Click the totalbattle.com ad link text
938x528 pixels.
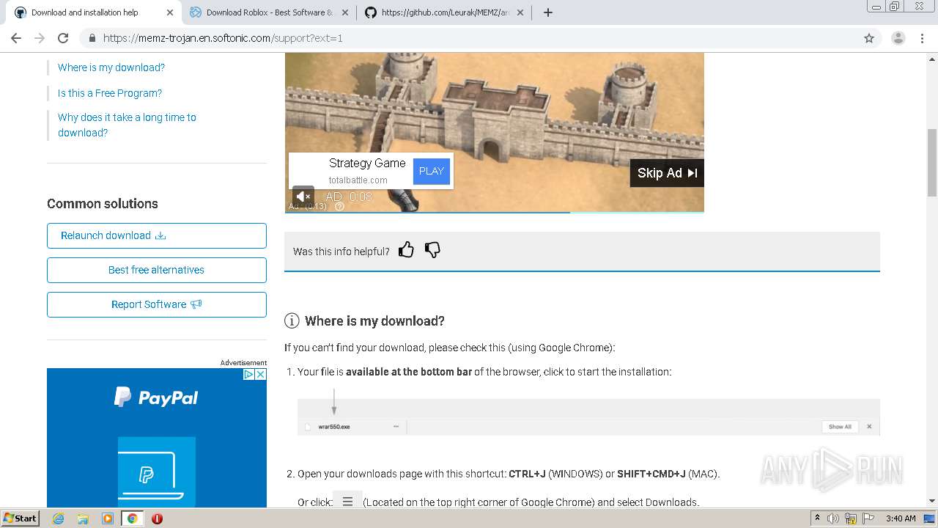click(358, 180)
